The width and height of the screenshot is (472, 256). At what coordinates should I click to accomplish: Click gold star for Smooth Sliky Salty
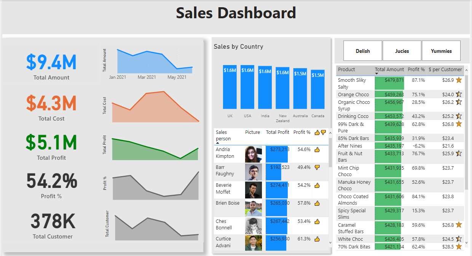459,80
